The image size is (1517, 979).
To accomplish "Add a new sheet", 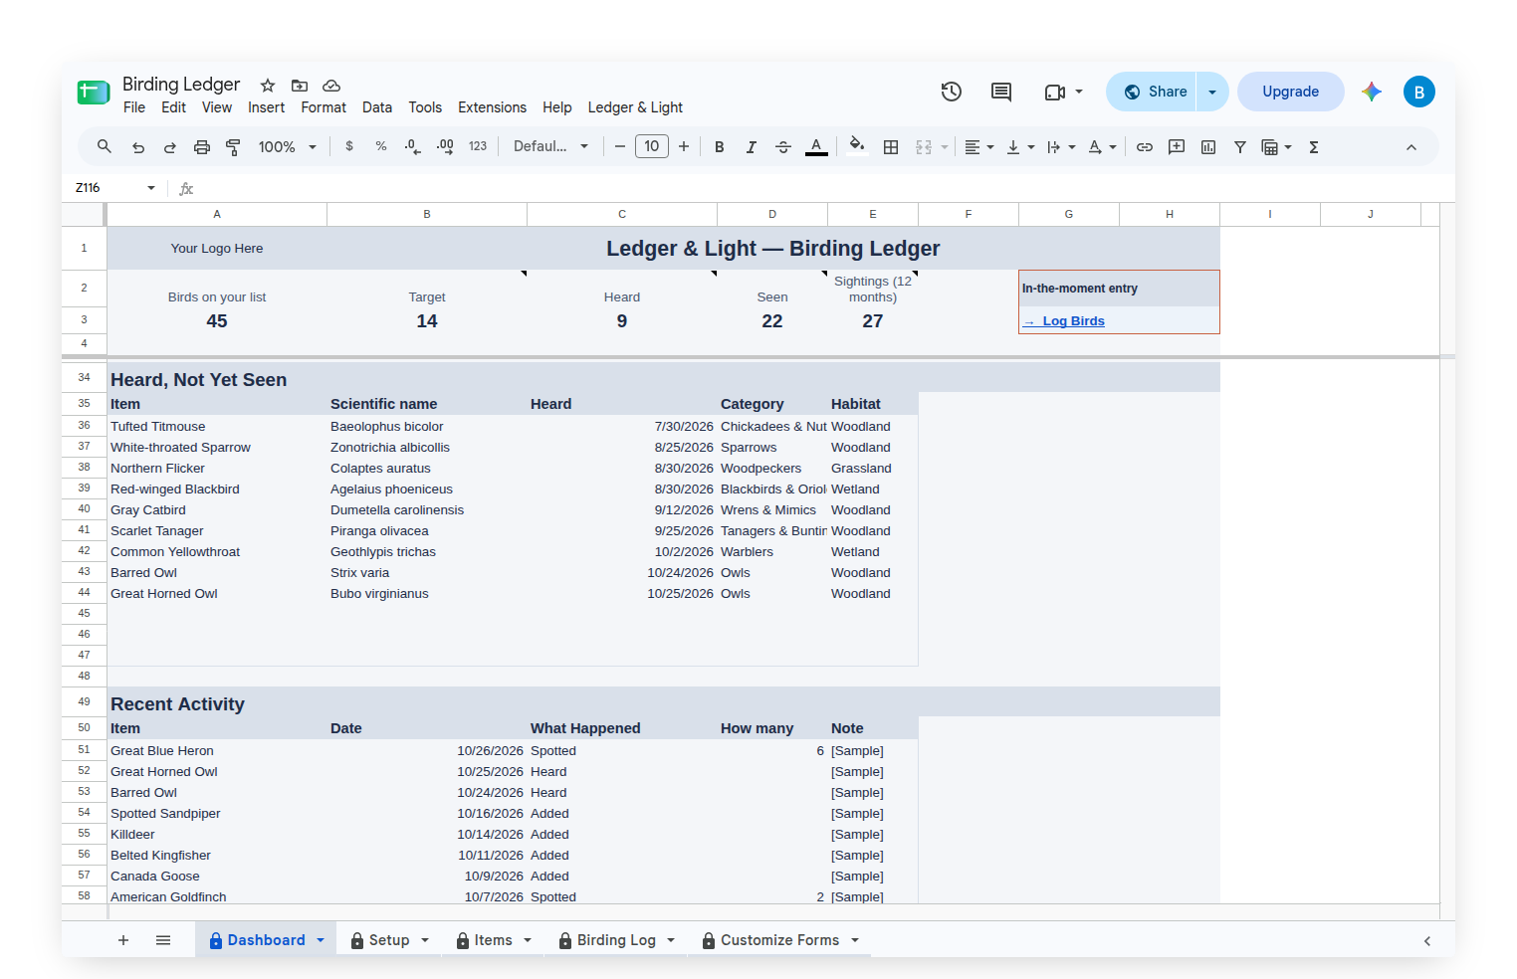I will [123, 940].
